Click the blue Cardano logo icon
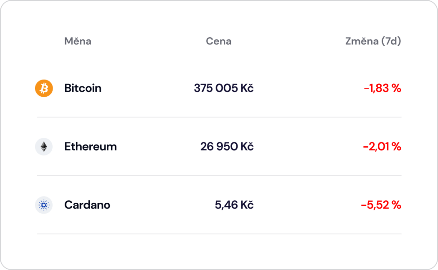This screenshot has height=270, width=438. point(44,205)
